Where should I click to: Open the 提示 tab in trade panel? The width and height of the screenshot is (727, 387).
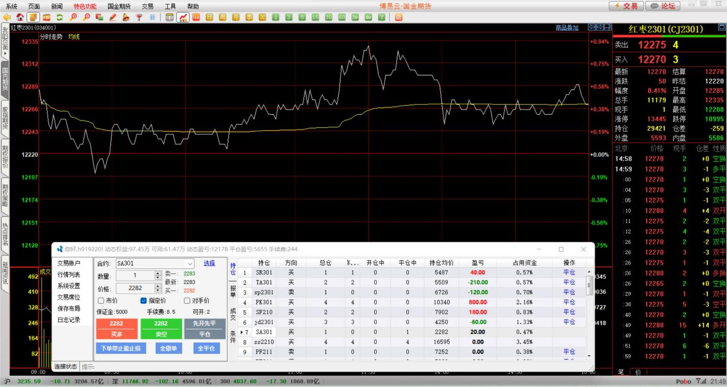[x=88, y=367]
